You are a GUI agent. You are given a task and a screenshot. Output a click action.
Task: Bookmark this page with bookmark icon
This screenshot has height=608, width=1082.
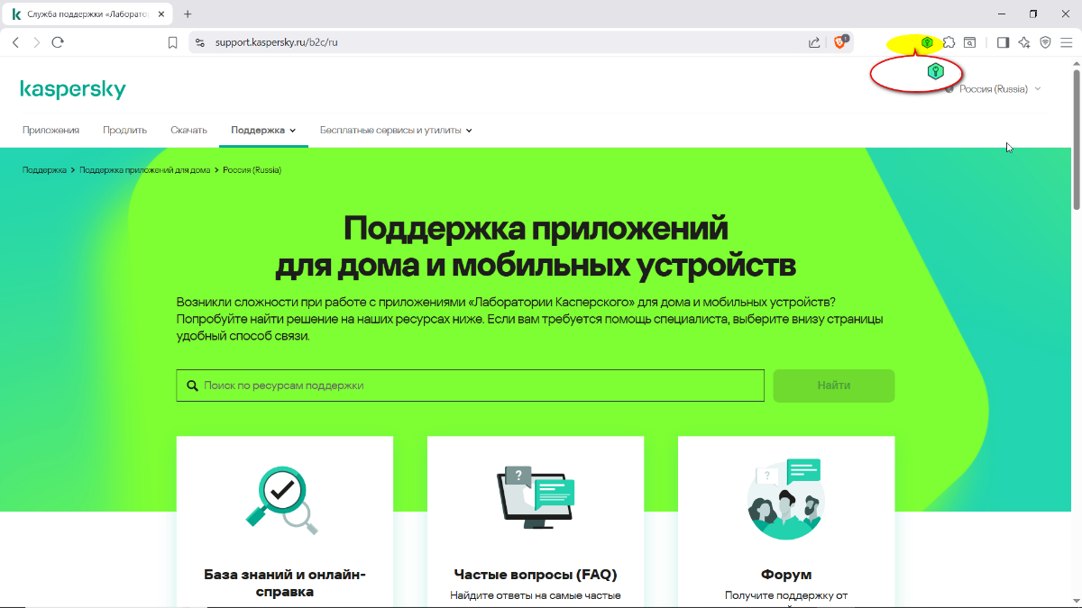click(x=172, y=42)
